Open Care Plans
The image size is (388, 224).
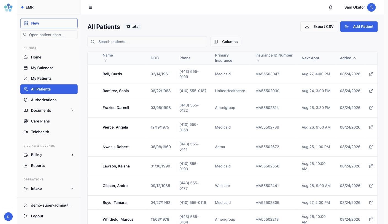click(49, 121)
